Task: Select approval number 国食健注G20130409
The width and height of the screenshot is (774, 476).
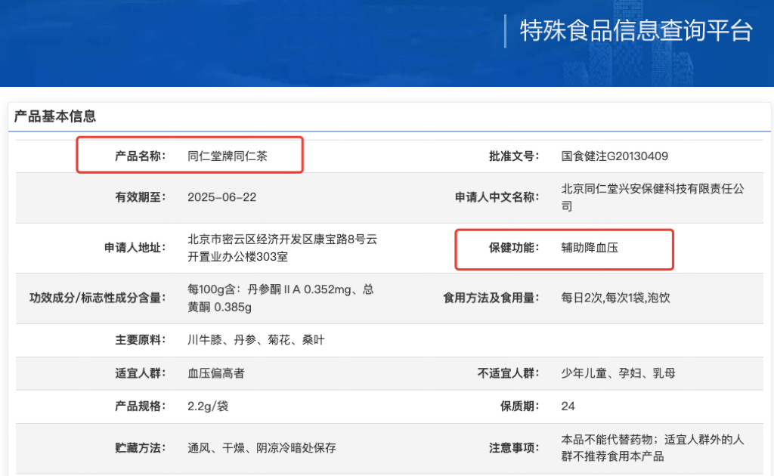Action: pyautogui.click(x=615, y=156)
